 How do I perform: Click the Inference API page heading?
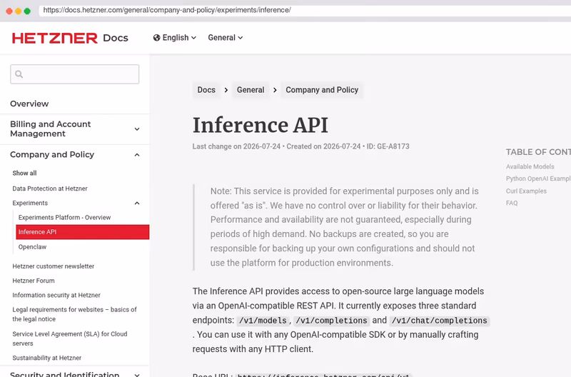click(261, 125)
